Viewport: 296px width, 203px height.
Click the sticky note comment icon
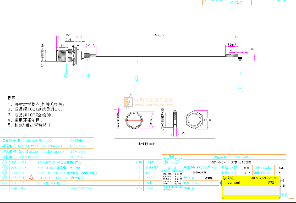point(225,178)
